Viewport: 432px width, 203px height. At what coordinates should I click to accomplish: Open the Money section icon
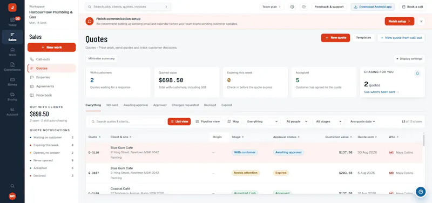pos(12,82)
